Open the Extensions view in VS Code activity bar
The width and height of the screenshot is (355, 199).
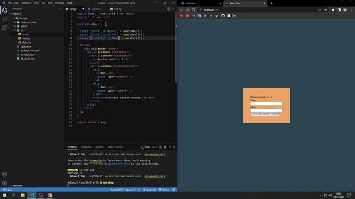point(4,28)
